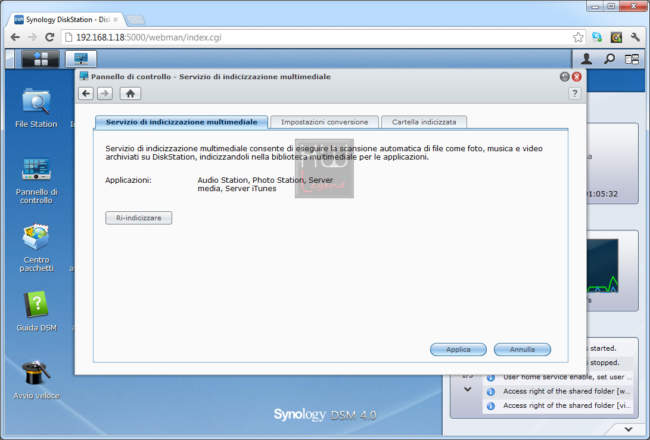650x440 pixels.
Task: Select the Synology DiskStation browser tab
Action: (x=66, y=20)
